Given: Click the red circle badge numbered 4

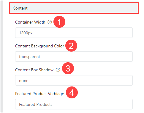Looking at the screenshot, I should click(x=72, y=92).
